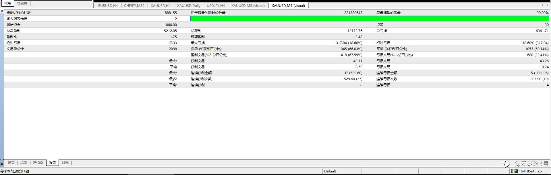Click the average profit trade value 8.59

(x=359, y=67)
